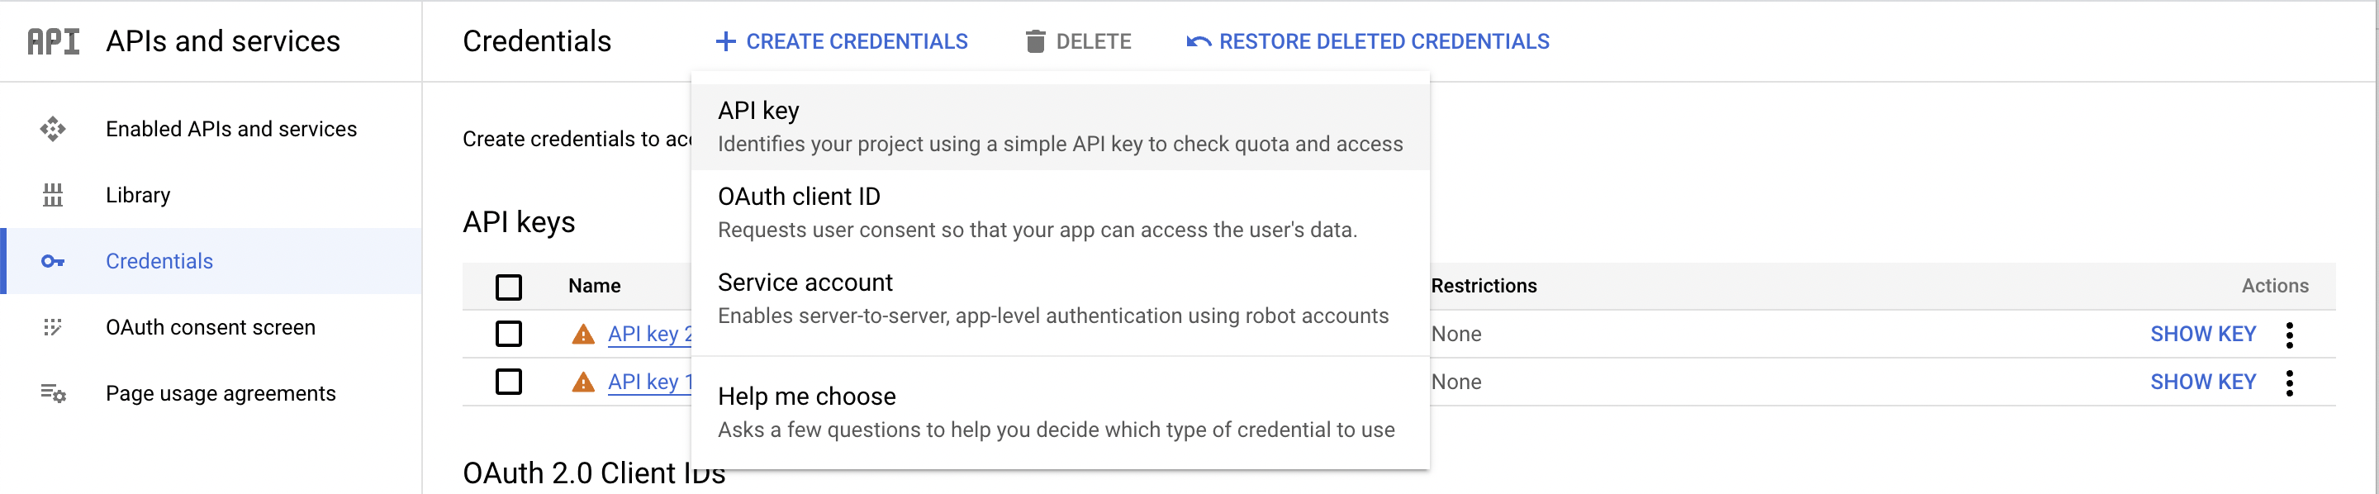Select the Library grid icon in sidebar
The height and width of the screenshot is (494, 2379).
point(54,195)
